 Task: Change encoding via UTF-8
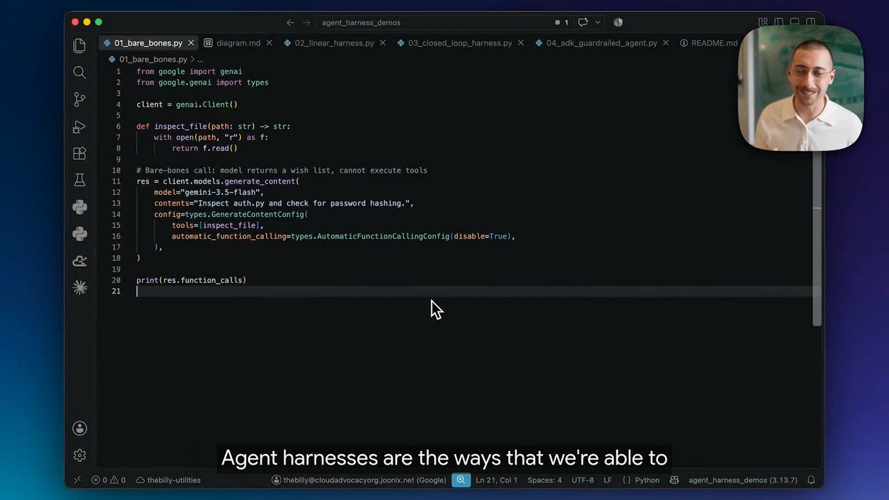click(582, 480)
